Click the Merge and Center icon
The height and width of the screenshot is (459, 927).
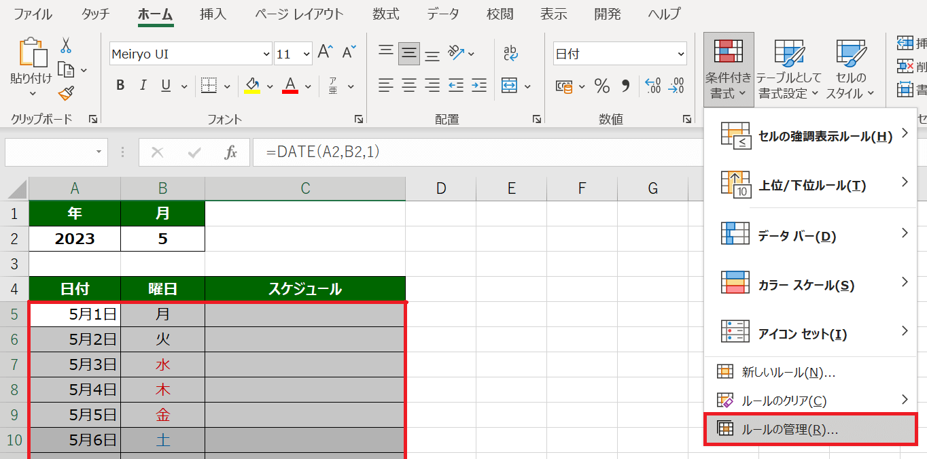click(x=509, y=86)
